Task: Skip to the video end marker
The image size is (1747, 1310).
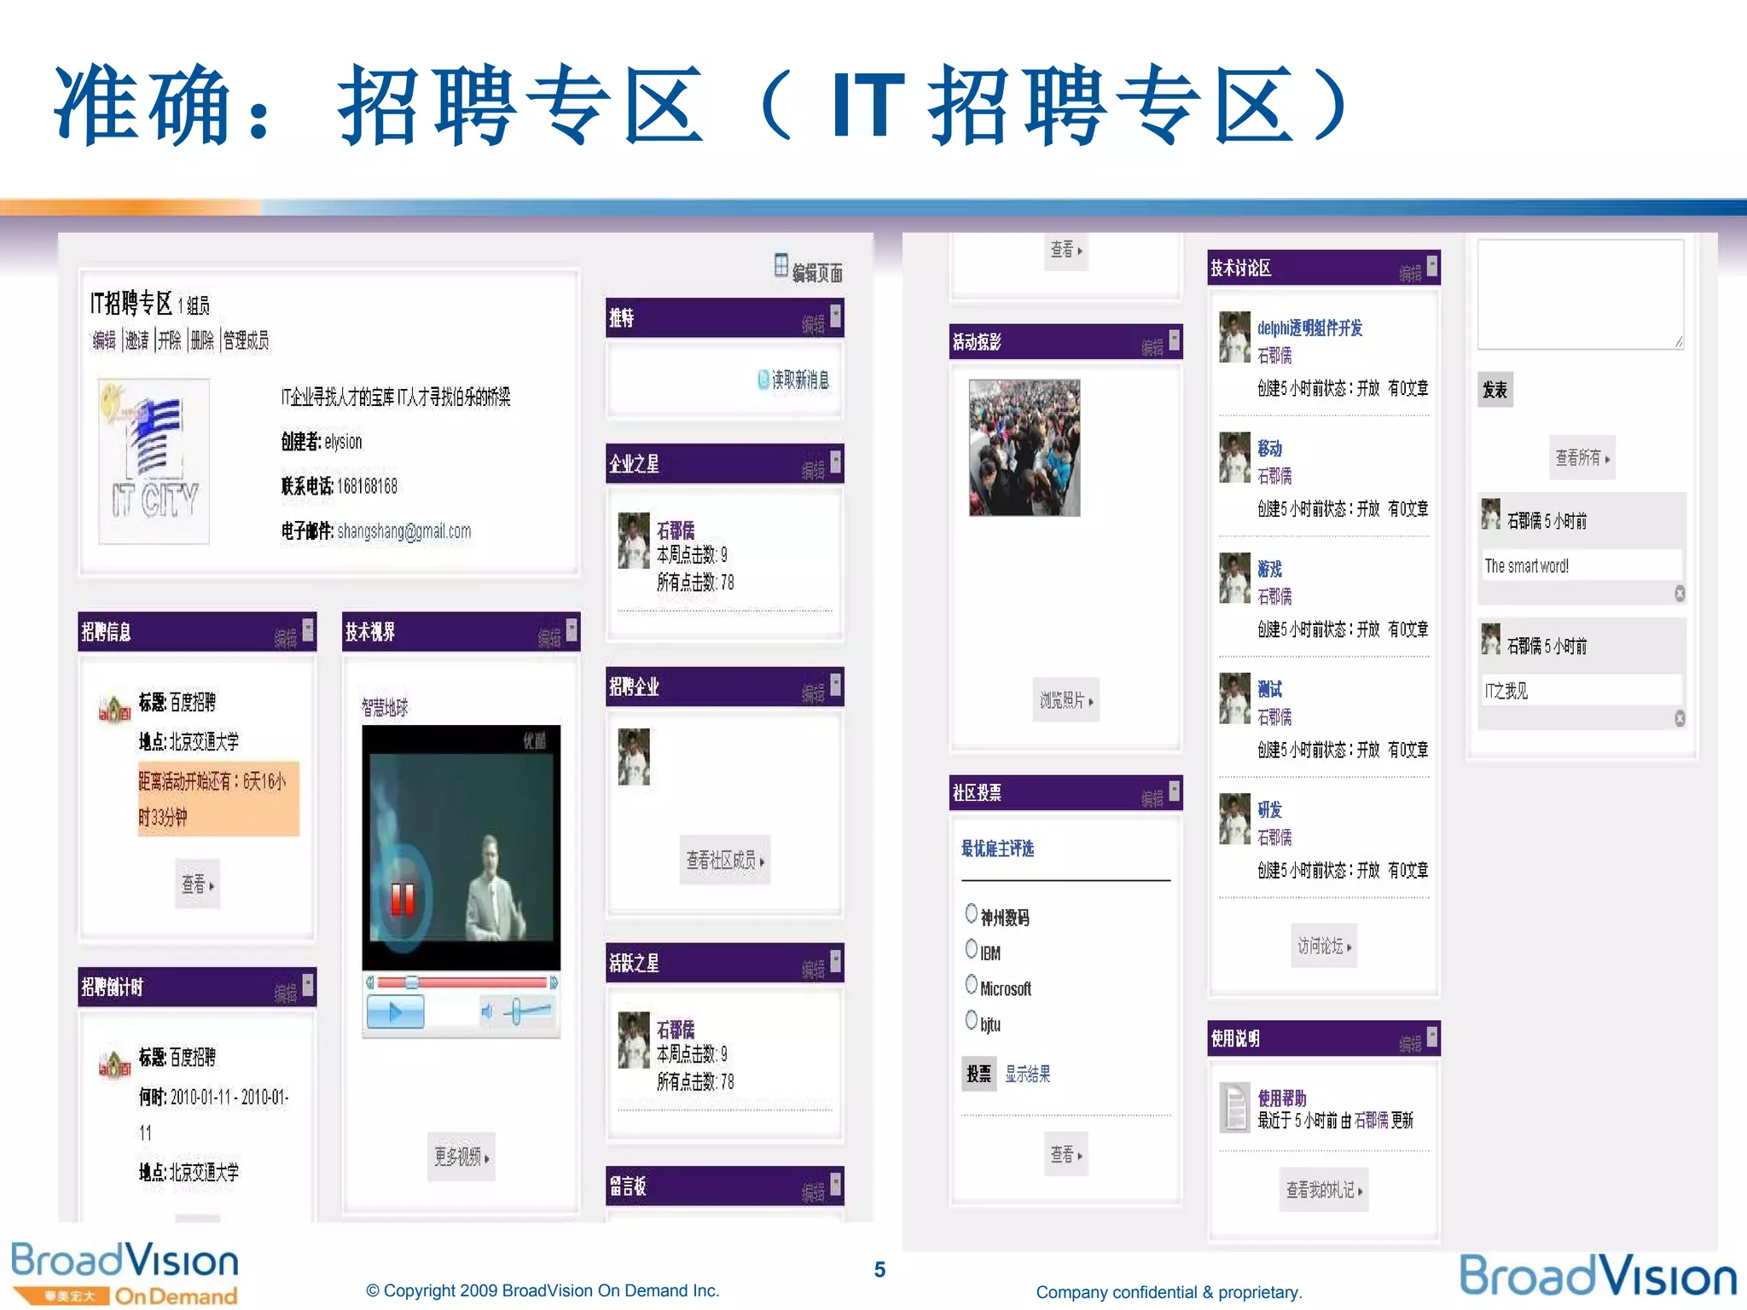Action: [554, 982]
